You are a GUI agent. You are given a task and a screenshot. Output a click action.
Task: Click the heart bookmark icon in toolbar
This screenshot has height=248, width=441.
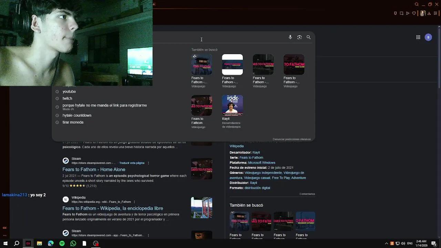(x=414, y=13)
